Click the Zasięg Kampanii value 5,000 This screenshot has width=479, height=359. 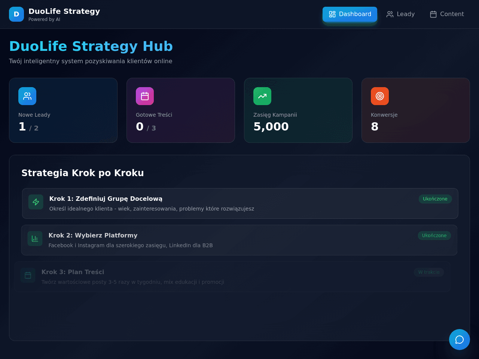[x=271, y=127]
